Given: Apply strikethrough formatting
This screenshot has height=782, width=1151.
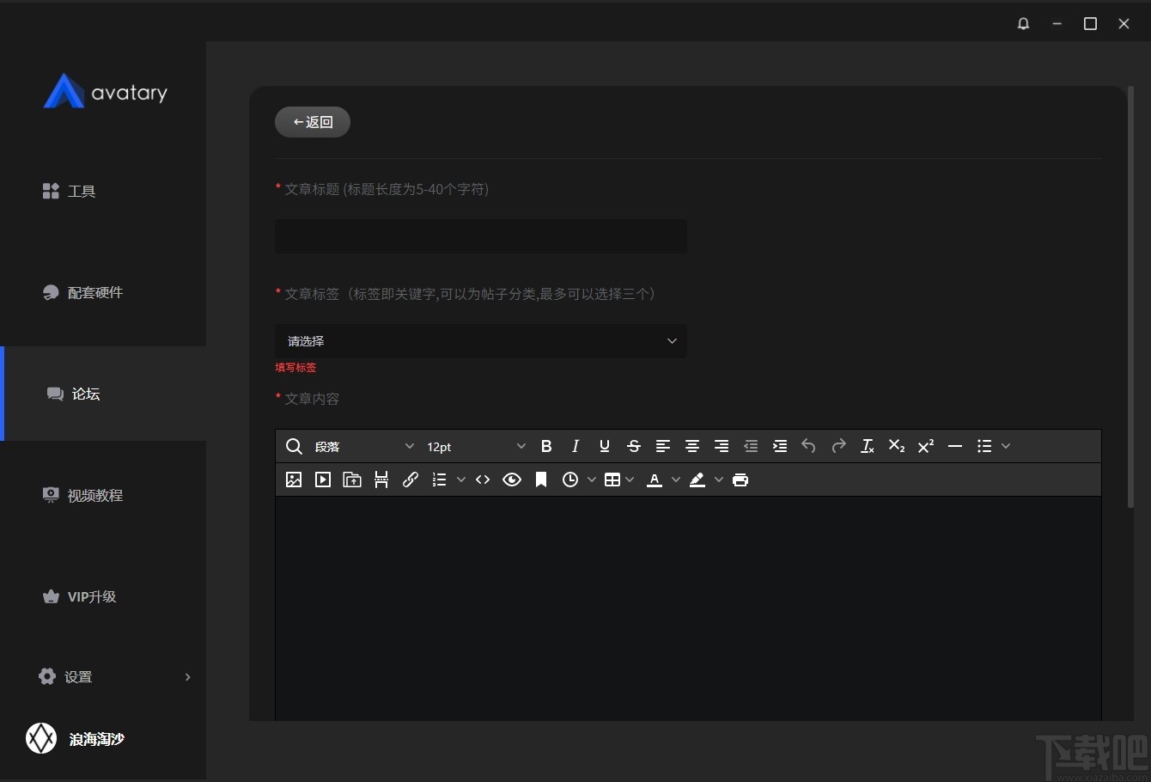Looking at the screenshot, I should pos(633,446).
